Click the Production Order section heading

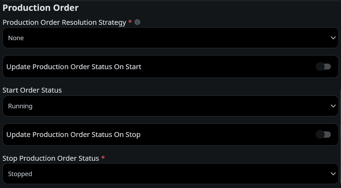pyautogui.click(x=41, y=8)
